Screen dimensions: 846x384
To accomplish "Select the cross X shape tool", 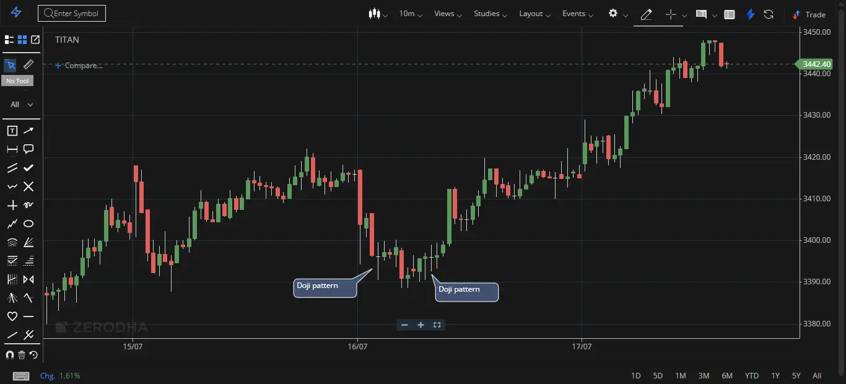I will tap(28, 186).
